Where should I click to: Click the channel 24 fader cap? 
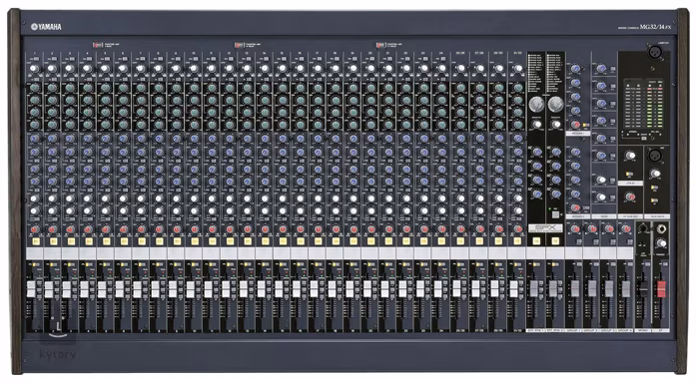point(438,289)
